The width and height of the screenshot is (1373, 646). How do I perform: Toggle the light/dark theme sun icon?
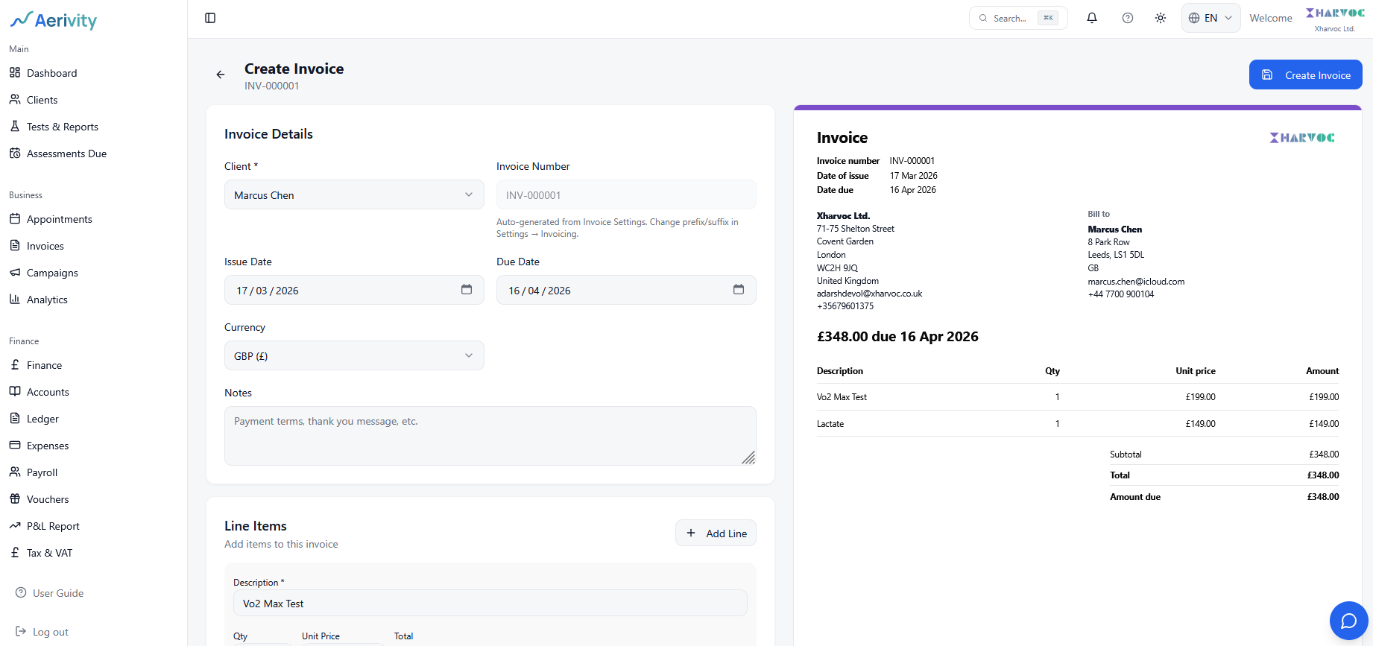pos(1160,18)
